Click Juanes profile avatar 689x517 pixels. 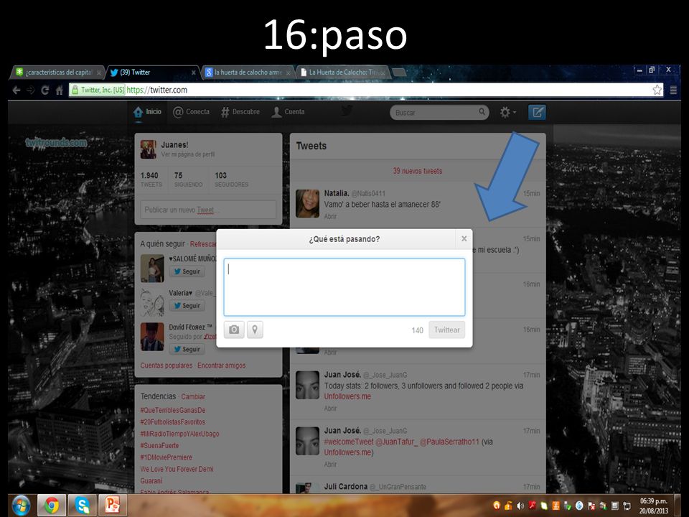pyautogui.click(x=148, y=149)
